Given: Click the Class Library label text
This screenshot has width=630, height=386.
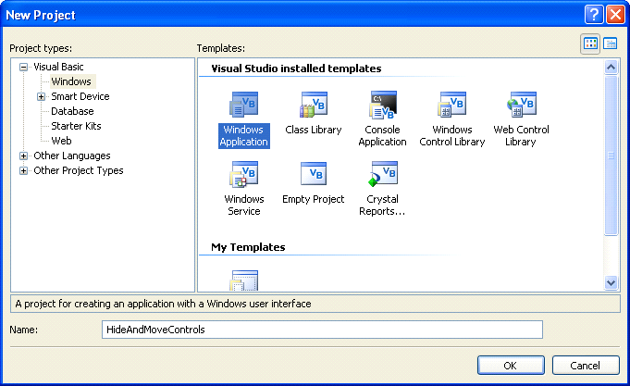Looking at the screenshot, I should [314, 130].
